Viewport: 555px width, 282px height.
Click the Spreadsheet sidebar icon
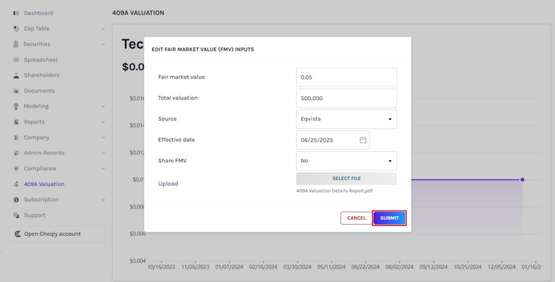click(16, 60)
